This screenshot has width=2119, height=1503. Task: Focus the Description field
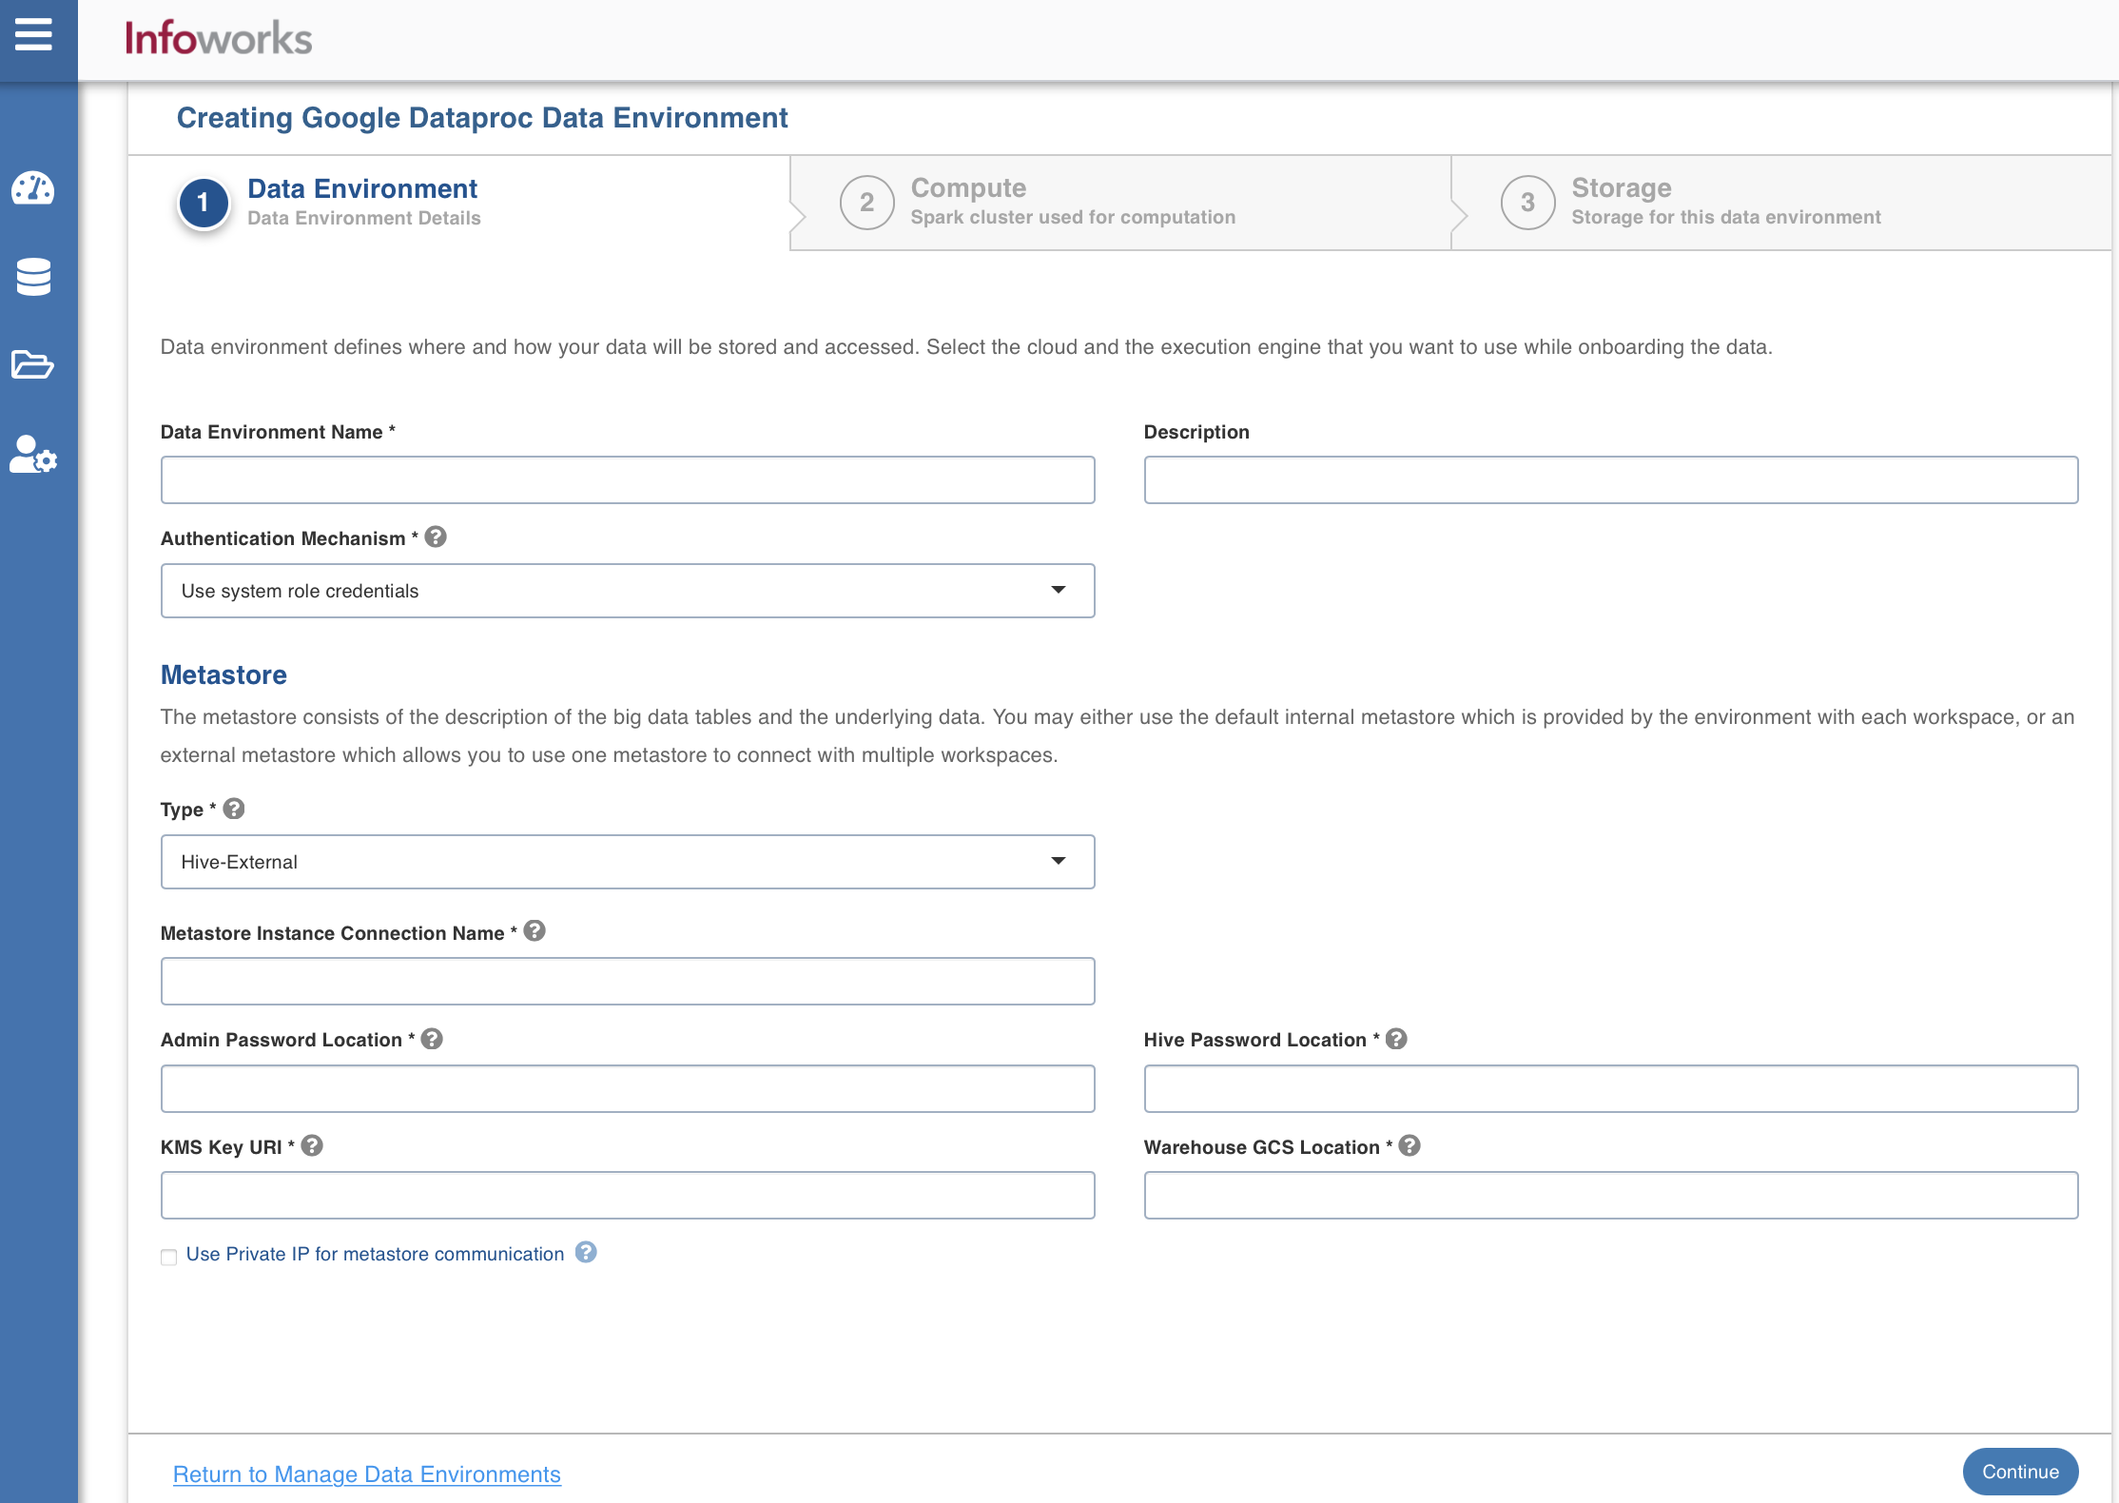point(1611,480)
